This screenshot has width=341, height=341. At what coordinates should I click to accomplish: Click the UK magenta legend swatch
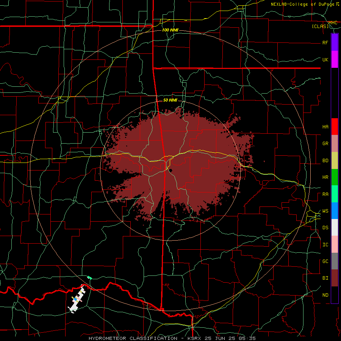pyautogui.click(x=335, y=59)
